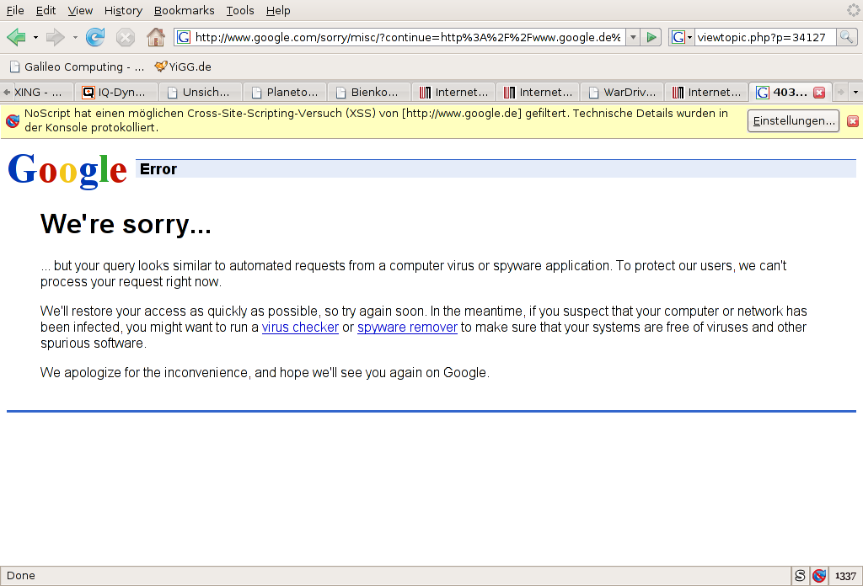The height and width of the screenshot is (586, 863).
Task: Open the History menu
Action: [x=123, y=10]
